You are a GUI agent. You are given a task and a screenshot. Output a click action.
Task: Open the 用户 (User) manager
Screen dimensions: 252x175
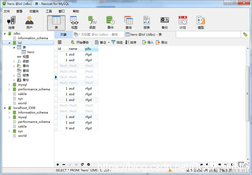point(29,23)
